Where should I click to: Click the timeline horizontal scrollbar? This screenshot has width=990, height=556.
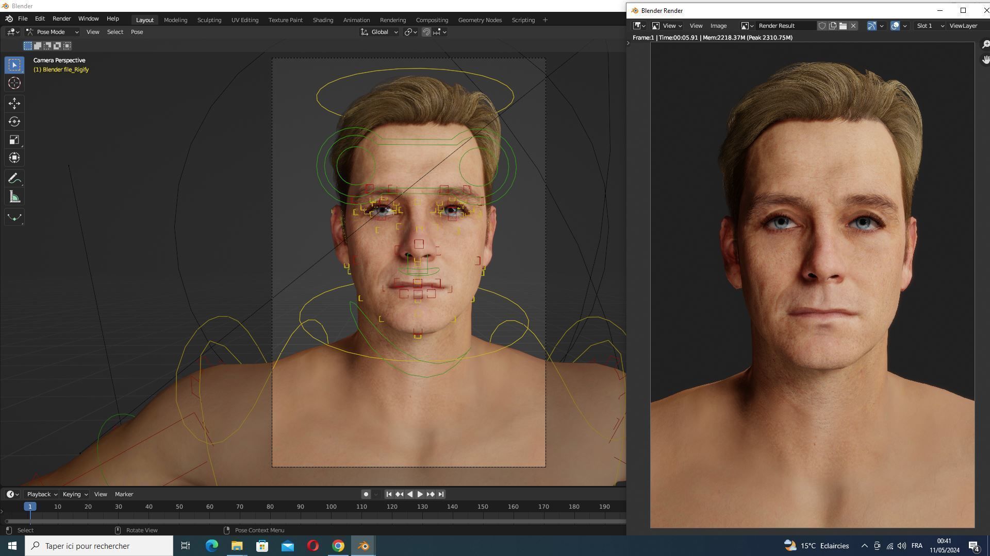pyautogui.click(x=315, y=522)
